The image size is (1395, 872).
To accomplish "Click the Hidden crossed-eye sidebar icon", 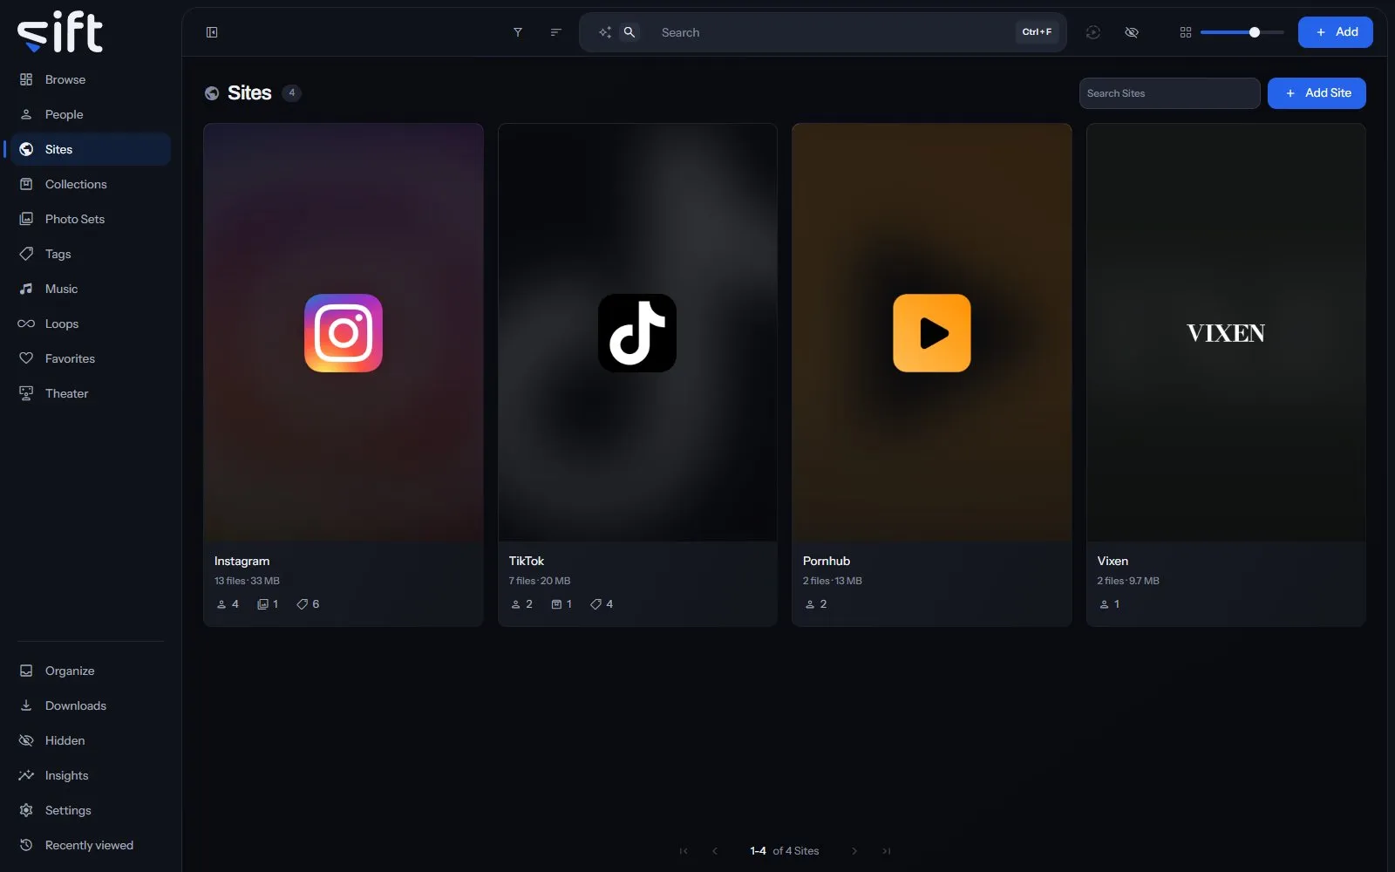I will 26,740.
